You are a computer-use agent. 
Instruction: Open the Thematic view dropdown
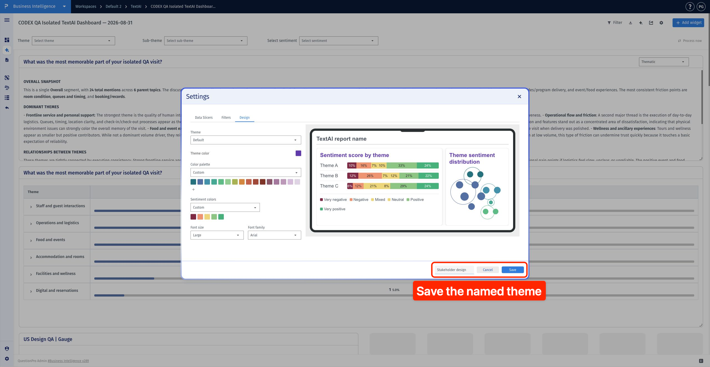[x=664, y=62]
